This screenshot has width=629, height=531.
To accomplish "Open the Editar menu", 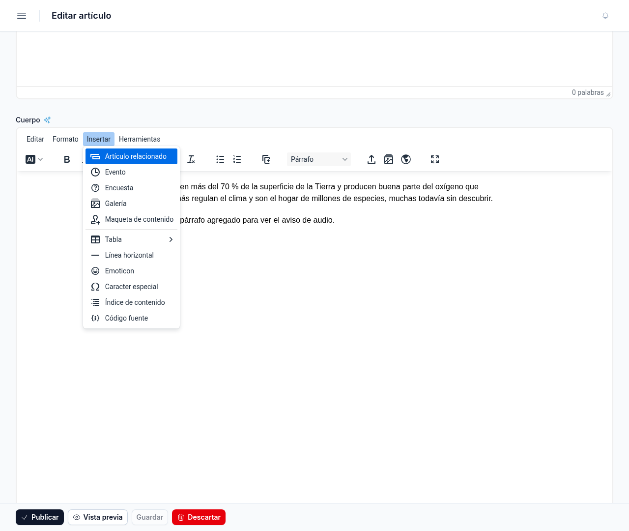I will coord(35,139).
